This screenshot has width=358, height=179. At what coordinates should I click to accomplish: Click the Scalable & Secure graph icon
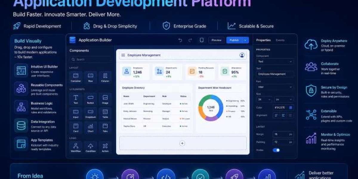pyautogui.click(x=232, y=26)
